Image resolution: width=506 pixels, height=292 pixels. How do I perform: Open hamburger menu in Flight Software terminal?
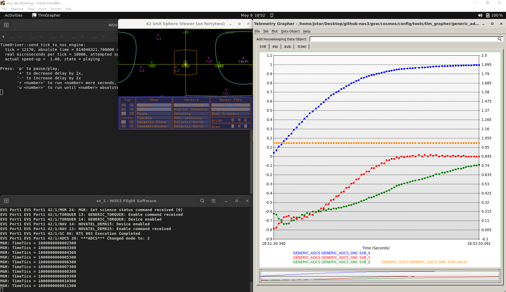tap(213, 201)
